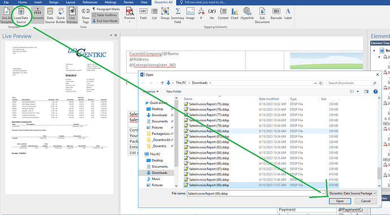Add a Chart tagging element

pyautogui.click(x=235, y=14)
